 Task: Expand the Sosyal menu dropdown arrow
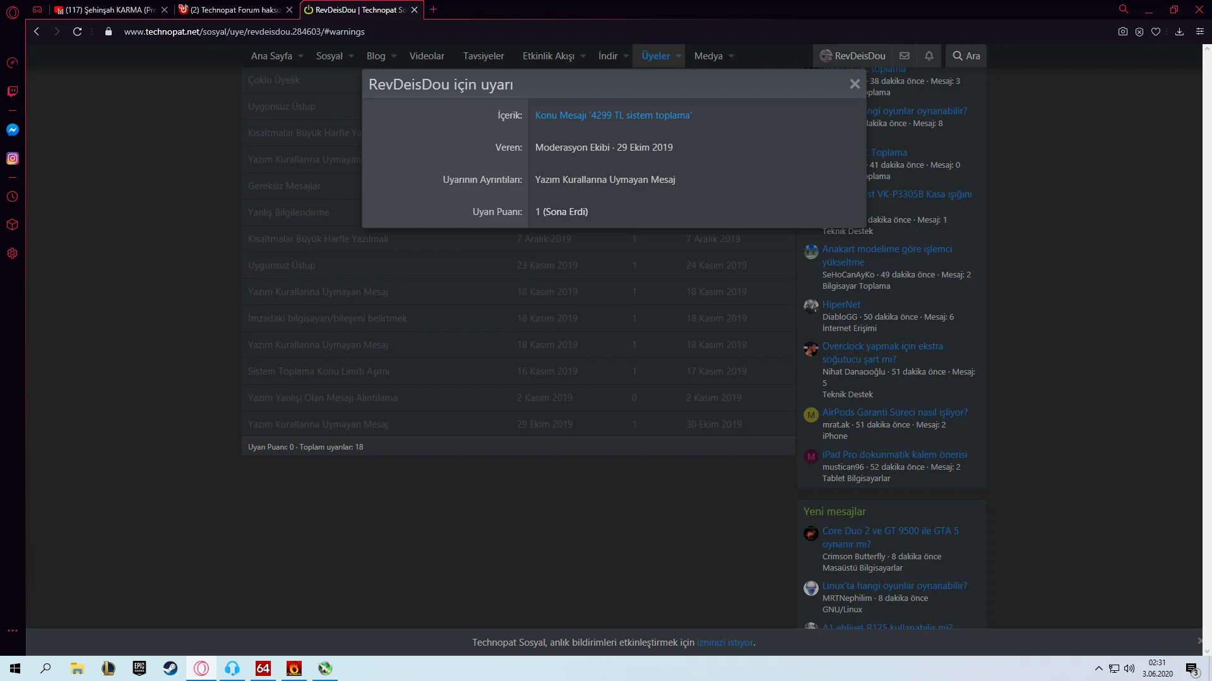tap(352, 56)
